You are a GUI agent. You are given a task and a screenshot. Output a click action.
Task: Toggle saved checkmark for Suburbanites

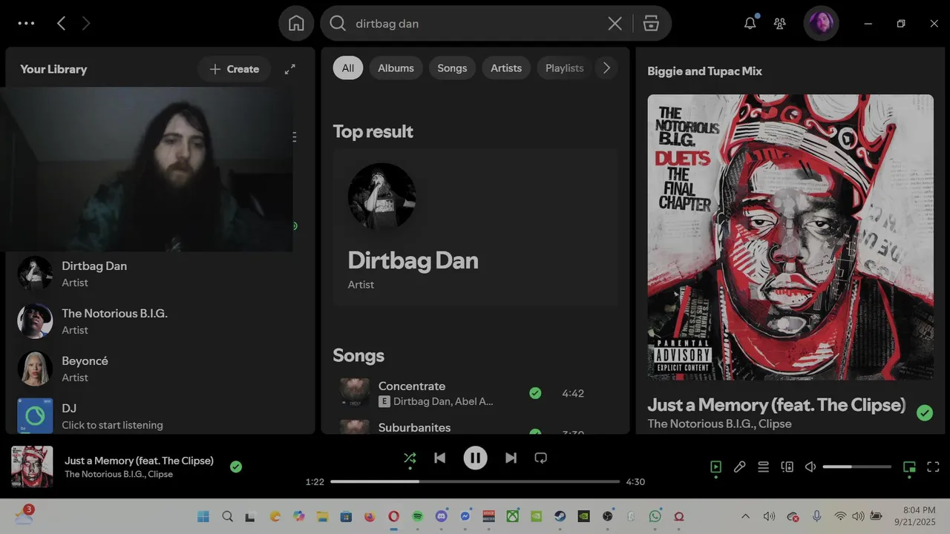coord(535,432)
